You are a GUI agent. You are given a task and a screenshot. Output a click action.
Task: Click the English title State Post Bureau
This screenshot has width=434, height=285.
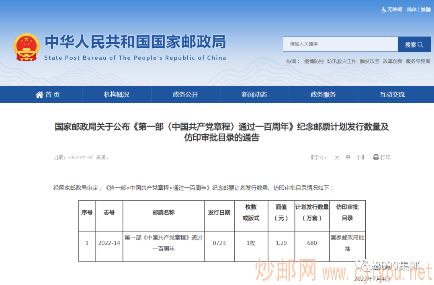coord(135,57)
